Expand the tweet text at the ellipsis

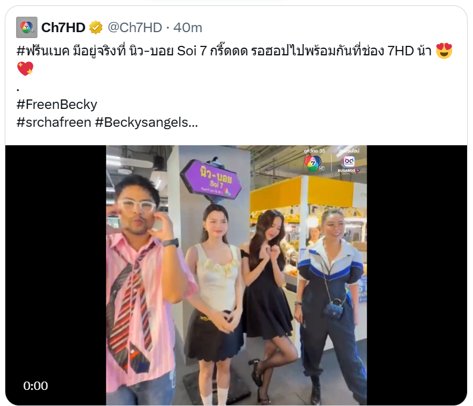click(x=193, y=123)
